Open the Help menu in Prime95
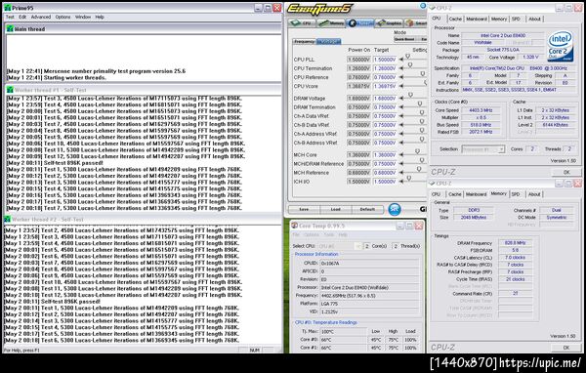The width and height of the screenshot is (586, 373). tap(100, 17)
